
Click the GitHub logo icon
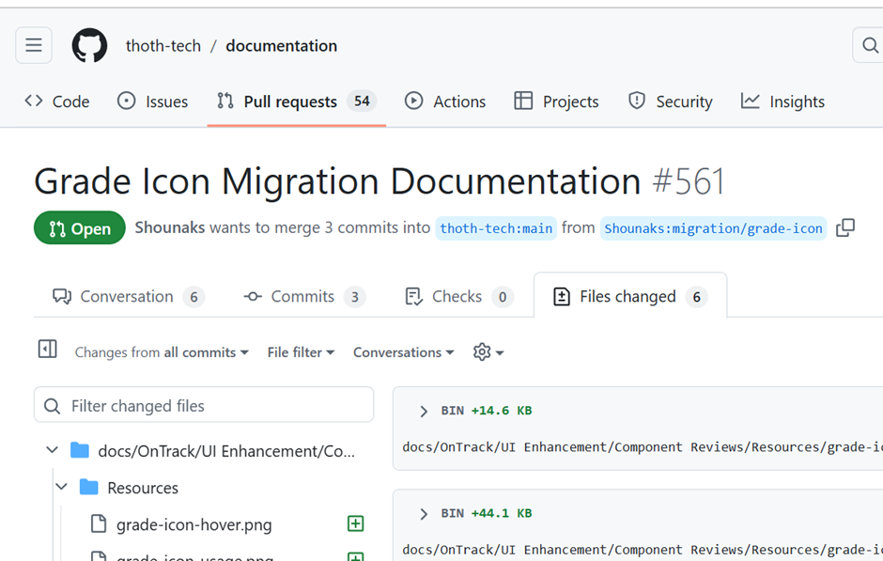click(89, 45)
